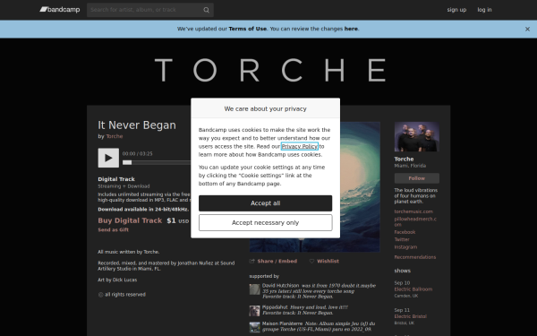Image resolution: width=537 pixels, height=336 pixels.
Task: Choose Accept necessary only
Action: [266, 223]
